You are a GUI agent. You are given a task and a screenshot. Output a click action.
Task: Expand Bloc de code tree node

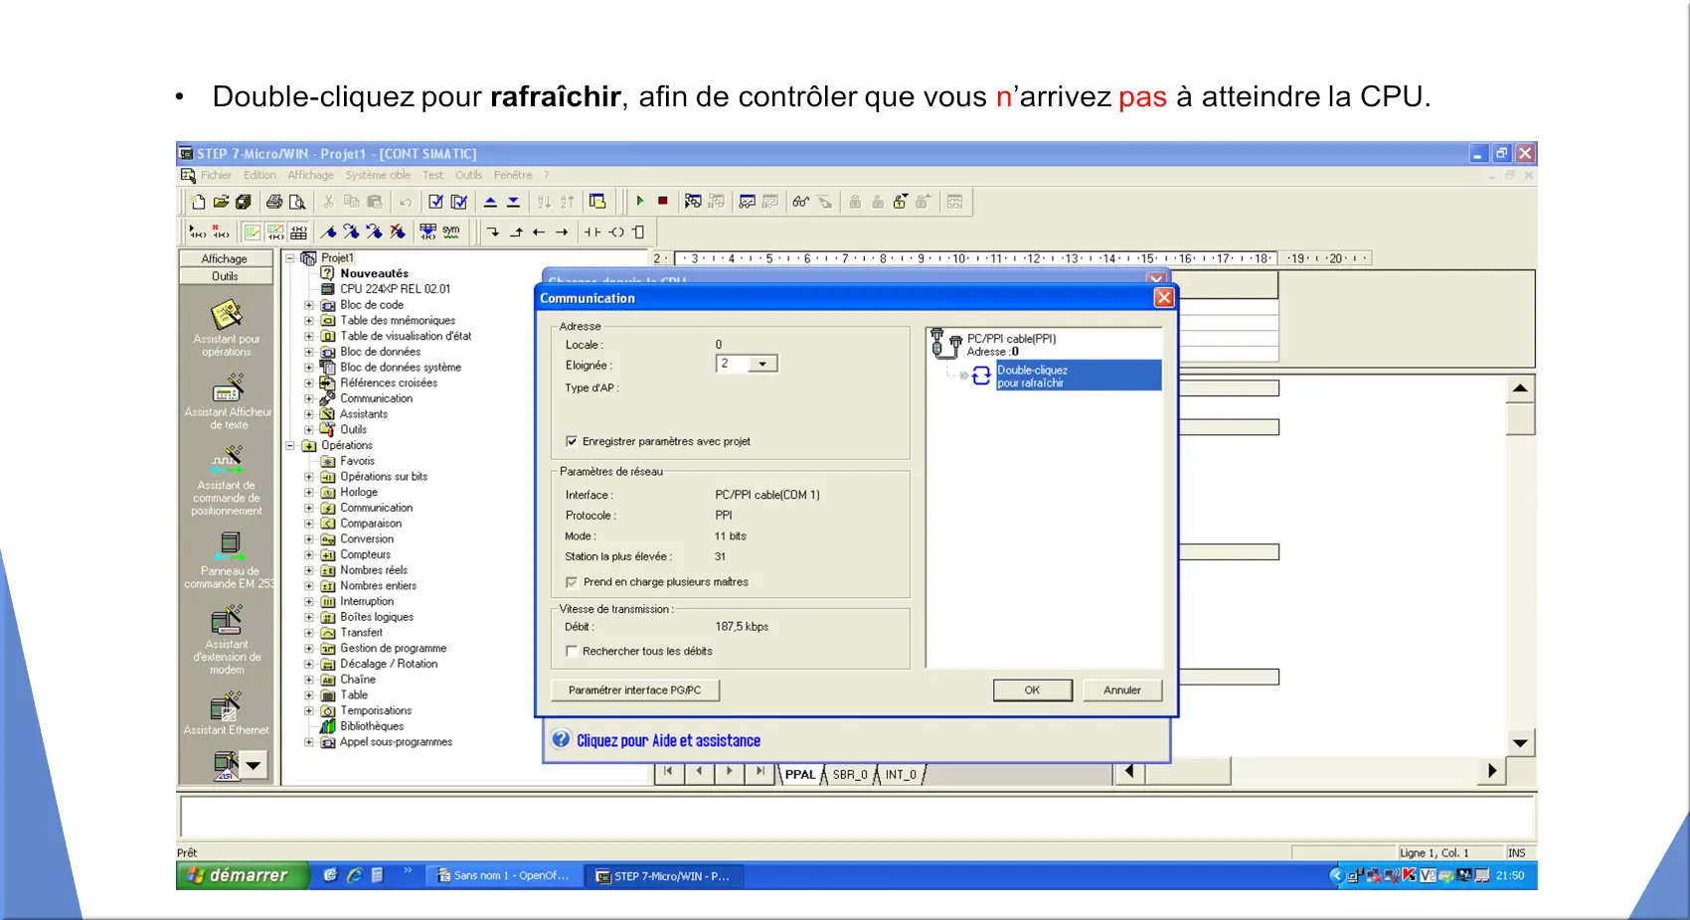[309, 305]
